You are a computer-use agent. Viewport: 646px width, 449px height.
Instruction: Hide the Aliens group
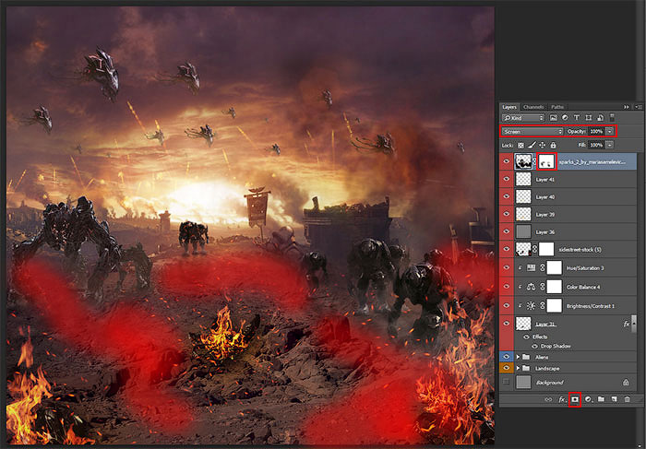pyautogui.click(x=507, y=357)
